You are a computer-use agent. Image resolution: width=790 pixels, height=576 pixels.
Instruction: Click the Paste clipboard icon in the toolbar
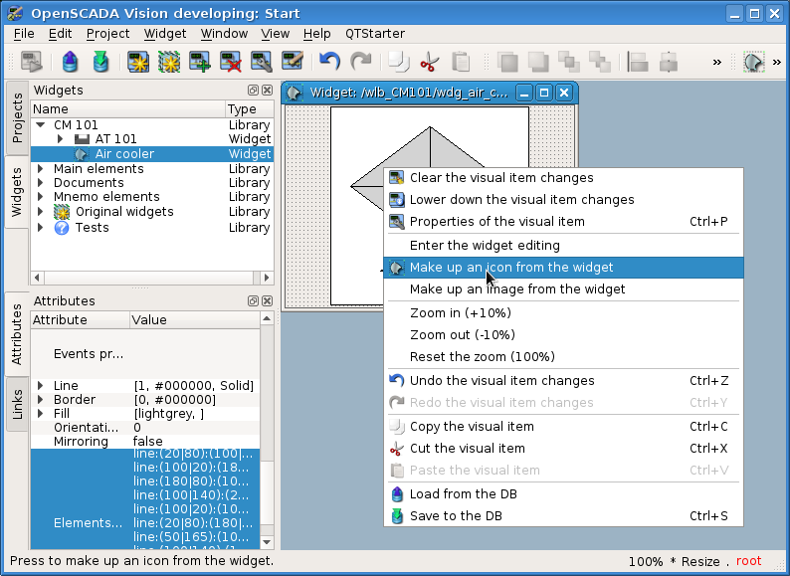click(461, 62)
